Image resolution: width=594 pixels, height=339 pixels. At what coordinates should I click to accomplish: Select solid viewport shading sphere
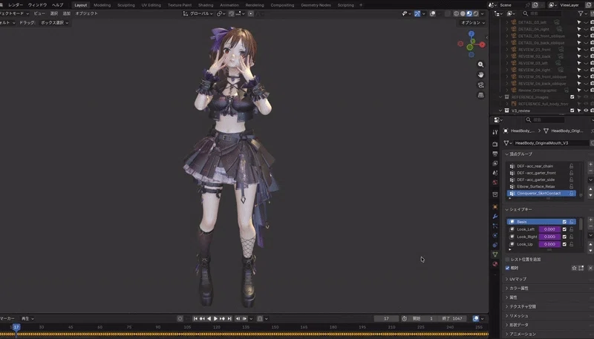tap(463, 13)
